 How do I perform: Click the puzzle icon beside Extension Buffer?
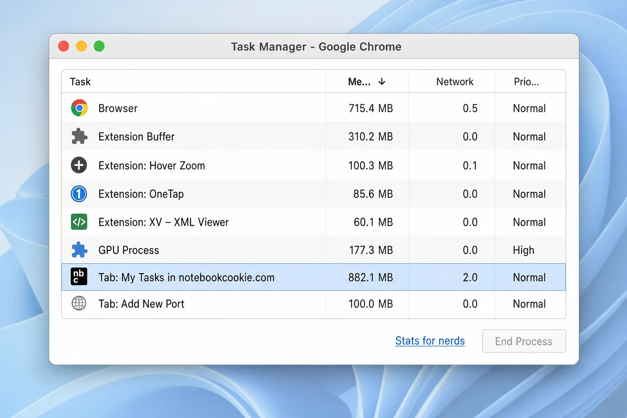[x=79, y=136]
